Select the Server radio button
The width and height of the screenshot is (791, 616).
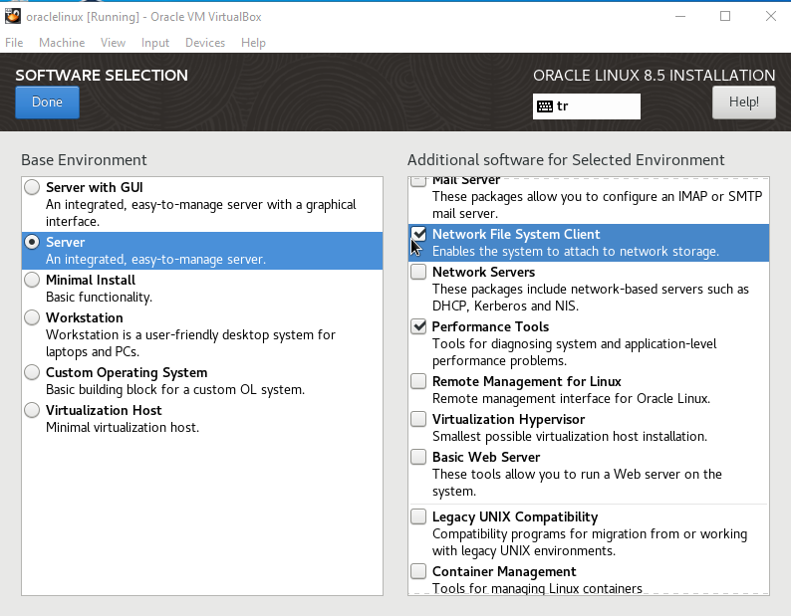click(x=32, y=243)
